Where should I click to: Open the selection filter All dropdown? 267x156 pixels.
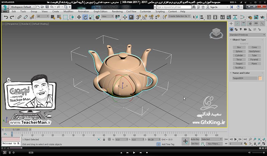[x=43, y=16]
